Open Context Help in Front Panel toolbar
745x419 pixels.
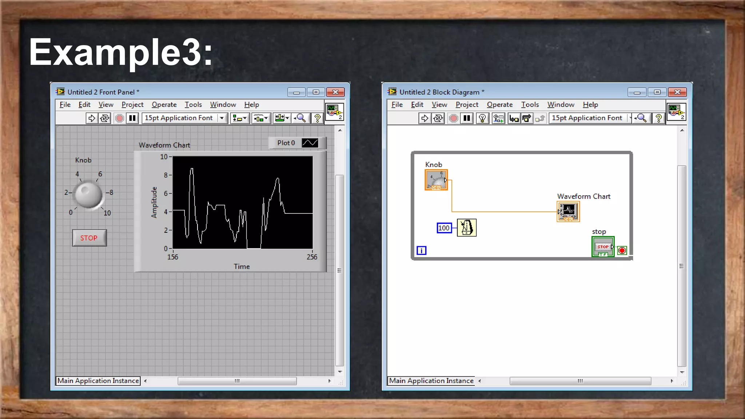coord(317,118)
